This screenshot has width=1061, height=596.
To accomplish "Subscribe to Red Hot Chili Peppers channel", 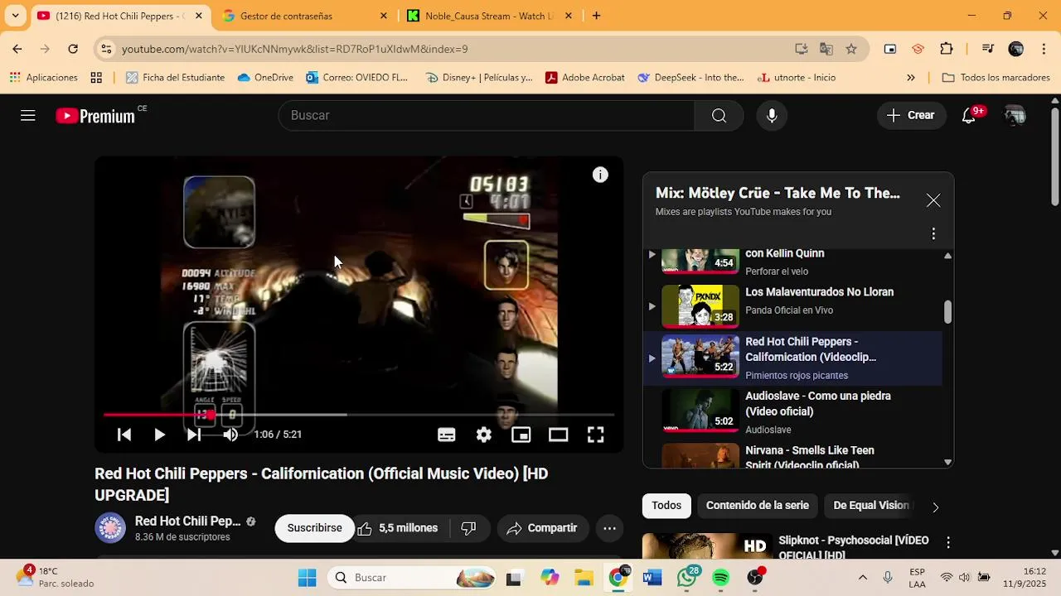I will [x=314, y=528].
